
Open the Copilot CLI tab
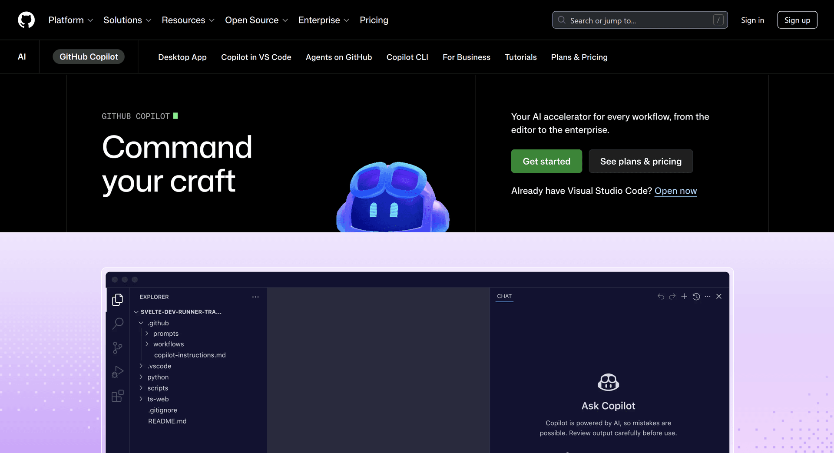pos(407,57)
